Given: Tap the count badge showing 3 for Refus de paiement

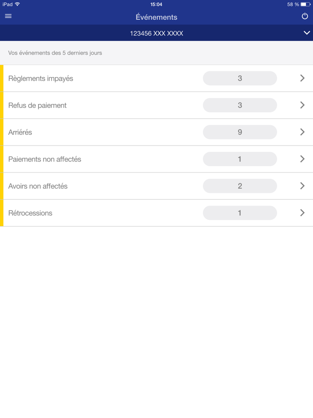Looking at the screenshot, I should click(240, 105).
